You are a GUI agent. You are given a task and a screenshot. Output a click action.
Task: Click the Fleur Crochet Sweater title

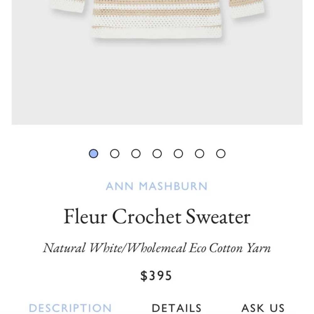[x=157, y=216]
